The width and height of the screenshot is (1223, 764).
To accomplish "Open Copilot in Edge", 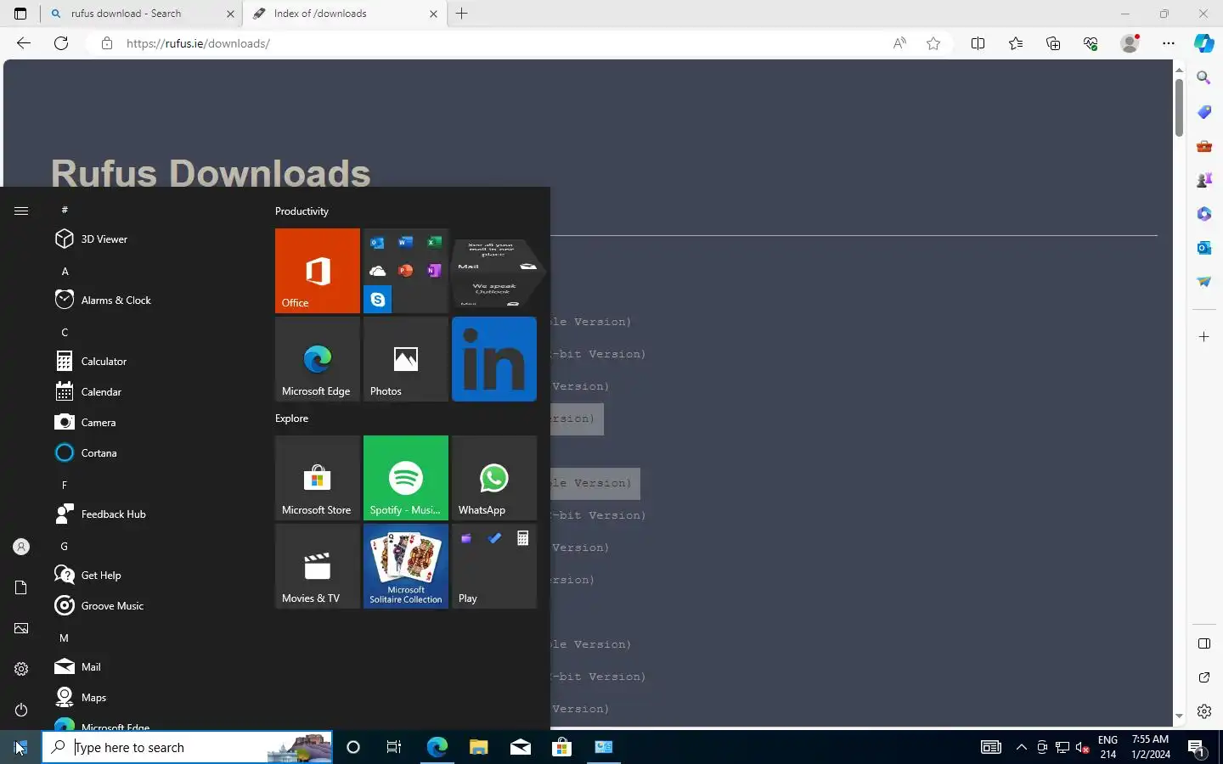I will [1204, 43].
